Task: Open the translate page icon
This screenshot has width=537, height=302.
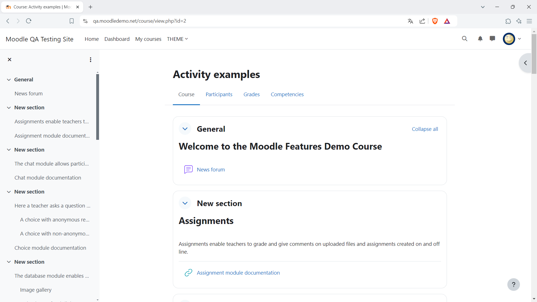Action: 410,21
